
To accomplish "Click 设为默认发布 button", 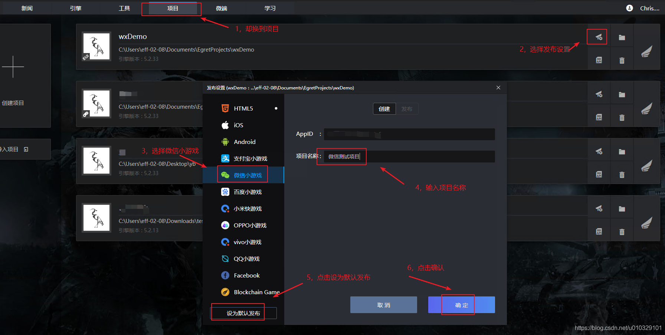I will [x=243, y=313].
